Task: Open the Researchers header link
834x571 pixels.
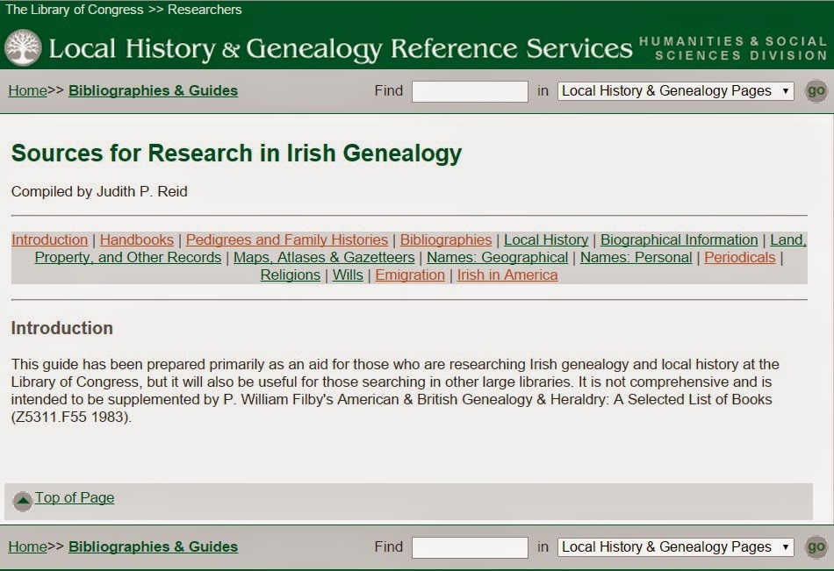Action: pos(205,10)
